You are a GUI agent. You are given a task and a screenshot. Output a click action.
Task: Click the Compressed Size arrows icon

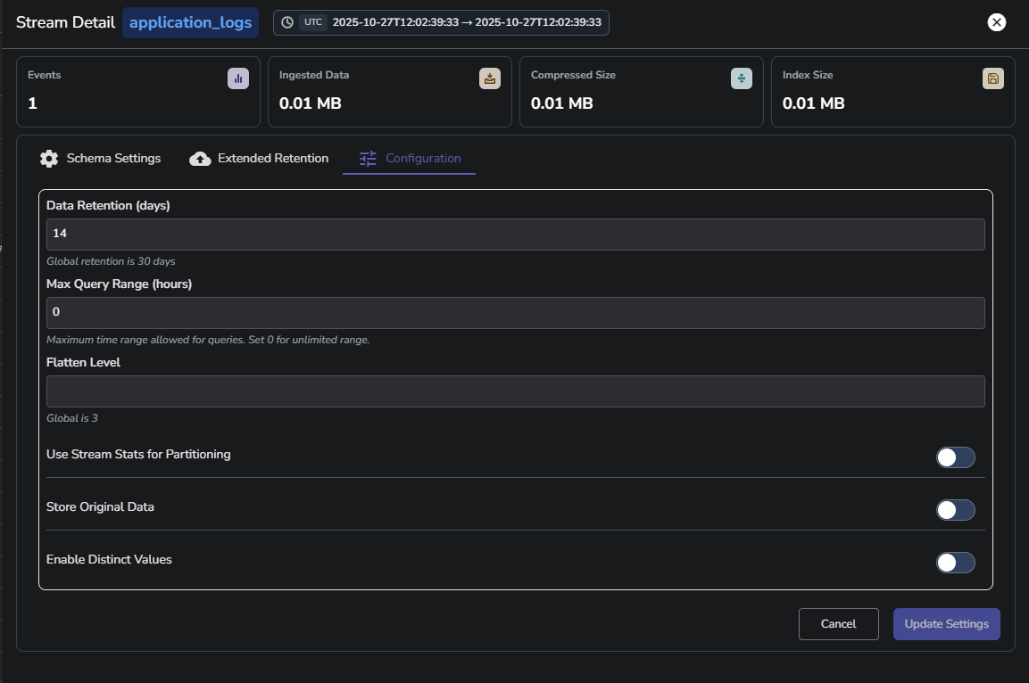pos(741,78)
